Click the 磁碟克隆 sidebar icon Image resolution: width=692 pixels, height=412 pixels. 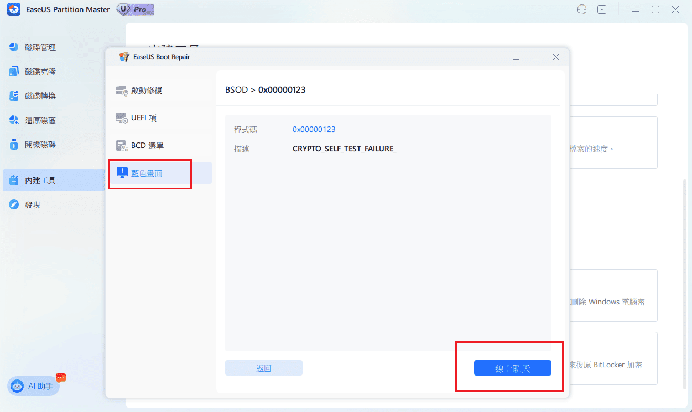tap(14, 72)
